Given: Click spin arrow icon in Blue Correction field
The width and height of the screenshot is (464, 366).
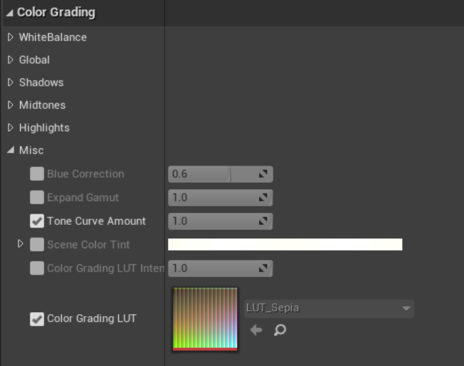Looking at the screenshot, I should [263, 174].
